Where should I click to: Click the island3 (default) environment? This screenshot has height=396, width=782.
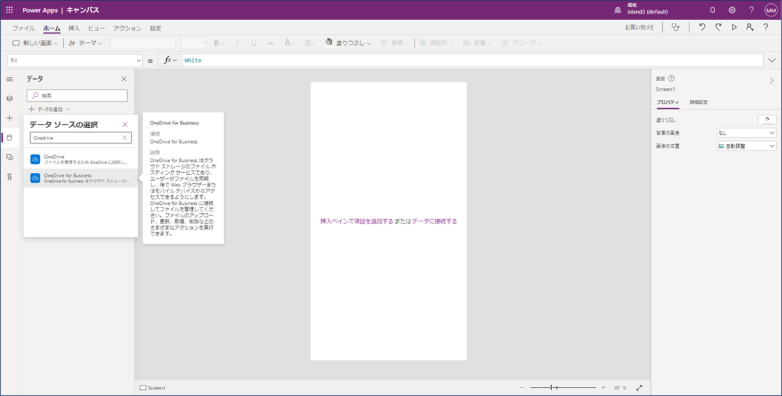coord(648,12)
